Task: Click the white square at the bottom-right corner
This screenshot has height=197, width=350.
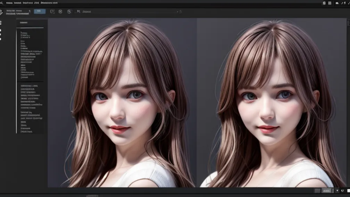Action: point(349,190)
